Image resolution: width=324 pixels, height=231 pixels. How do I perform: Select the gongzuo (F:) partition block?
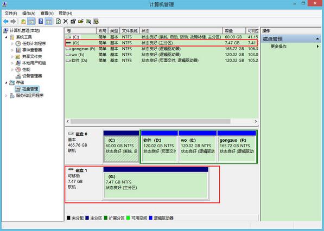pos(237,146)
